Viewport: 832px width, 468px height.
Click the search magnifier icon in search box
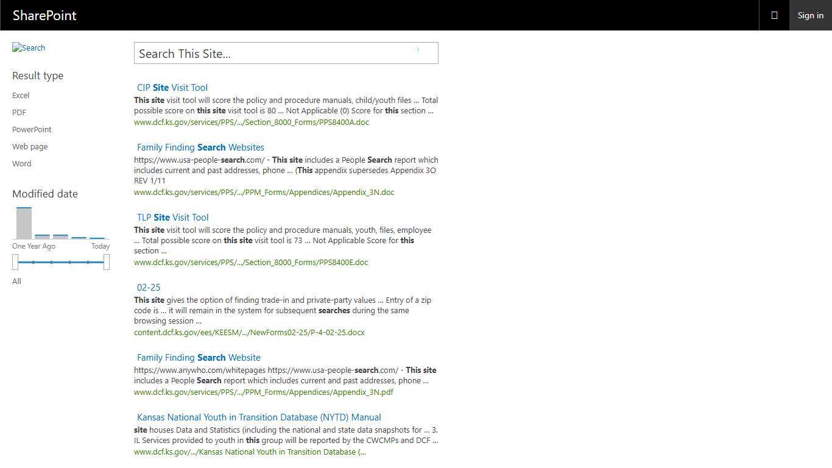coord(418,50)
